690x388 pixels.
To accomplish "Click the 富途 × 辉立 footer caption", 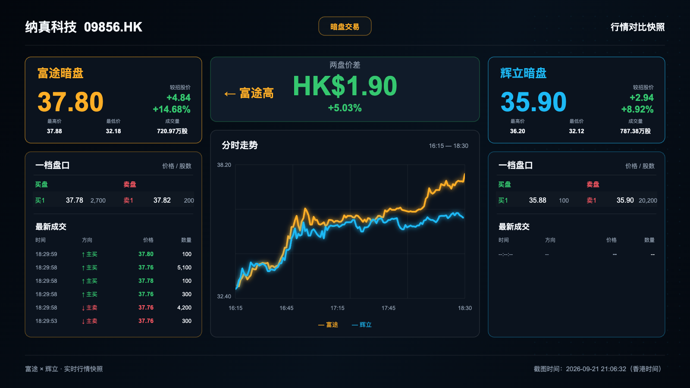I will [x=64, y=369].
